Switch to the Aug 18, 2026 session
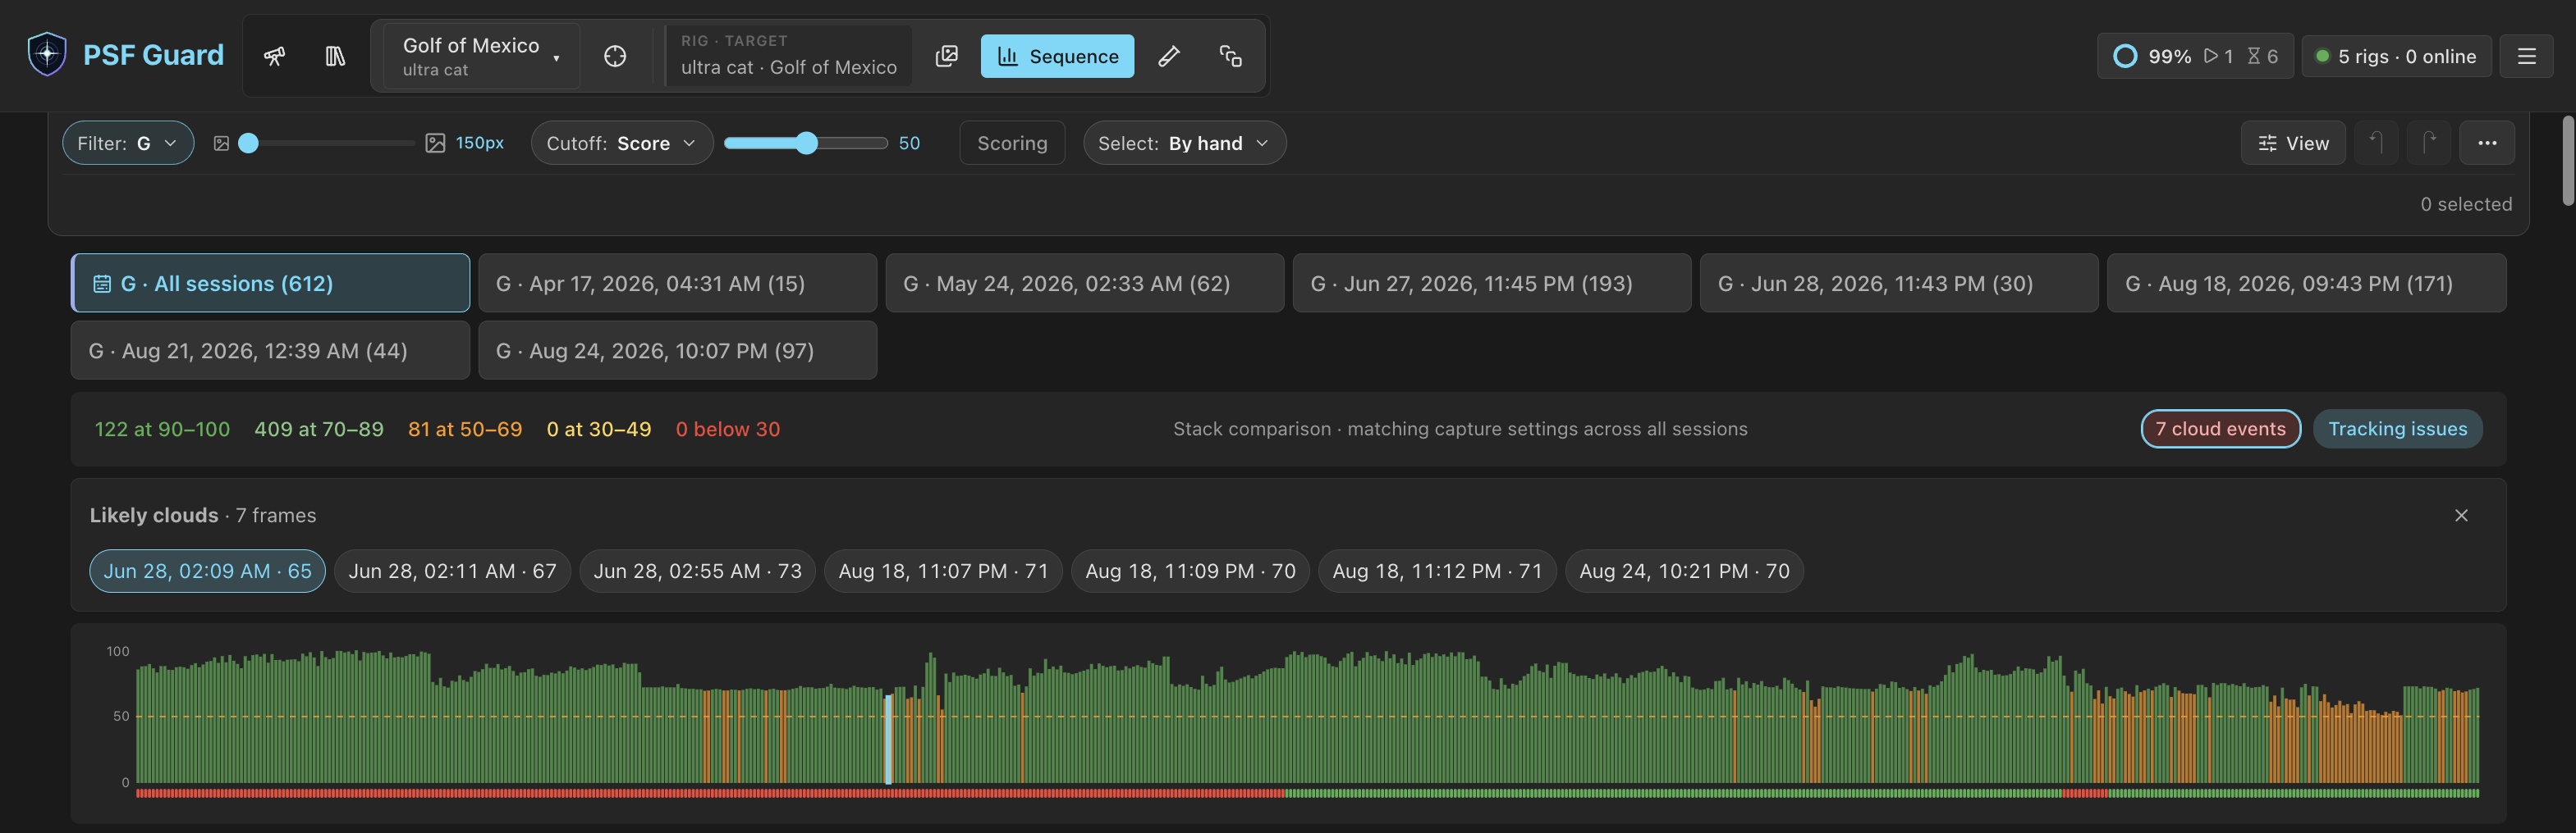 (2306, 283)
